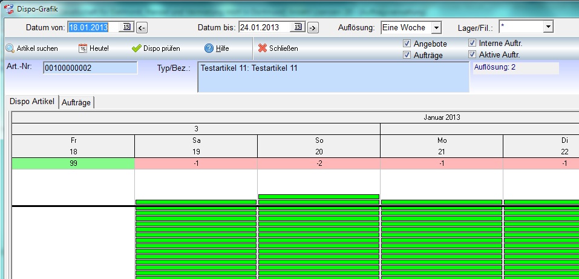
Task: Click the Januar 2013 header
Action: click(x=442, y=117)
